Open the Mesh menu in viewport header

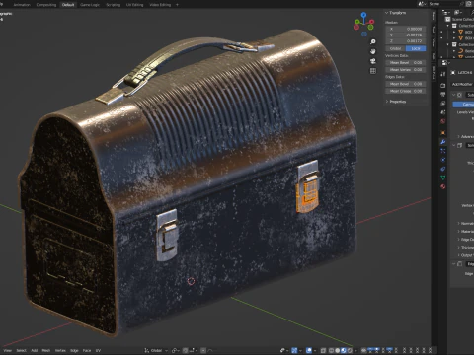(46, 350)
